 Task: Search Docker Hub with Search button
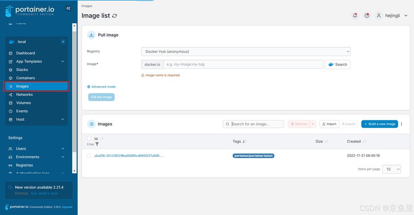click(x=338, y=64)
